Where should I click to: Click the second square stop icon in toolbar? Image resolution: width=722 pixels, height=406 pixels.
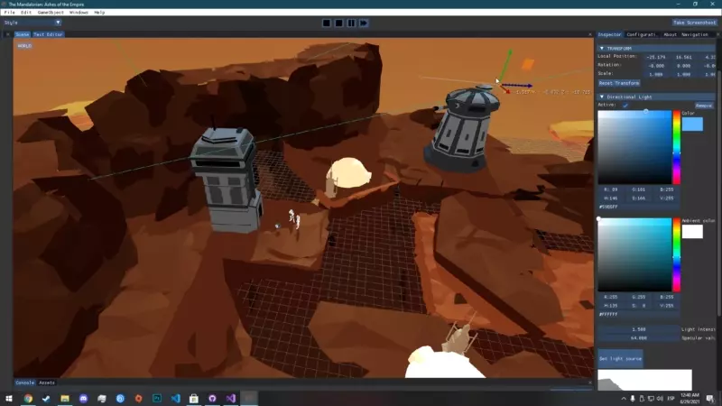pyautogui.click(x=339, y=23)
